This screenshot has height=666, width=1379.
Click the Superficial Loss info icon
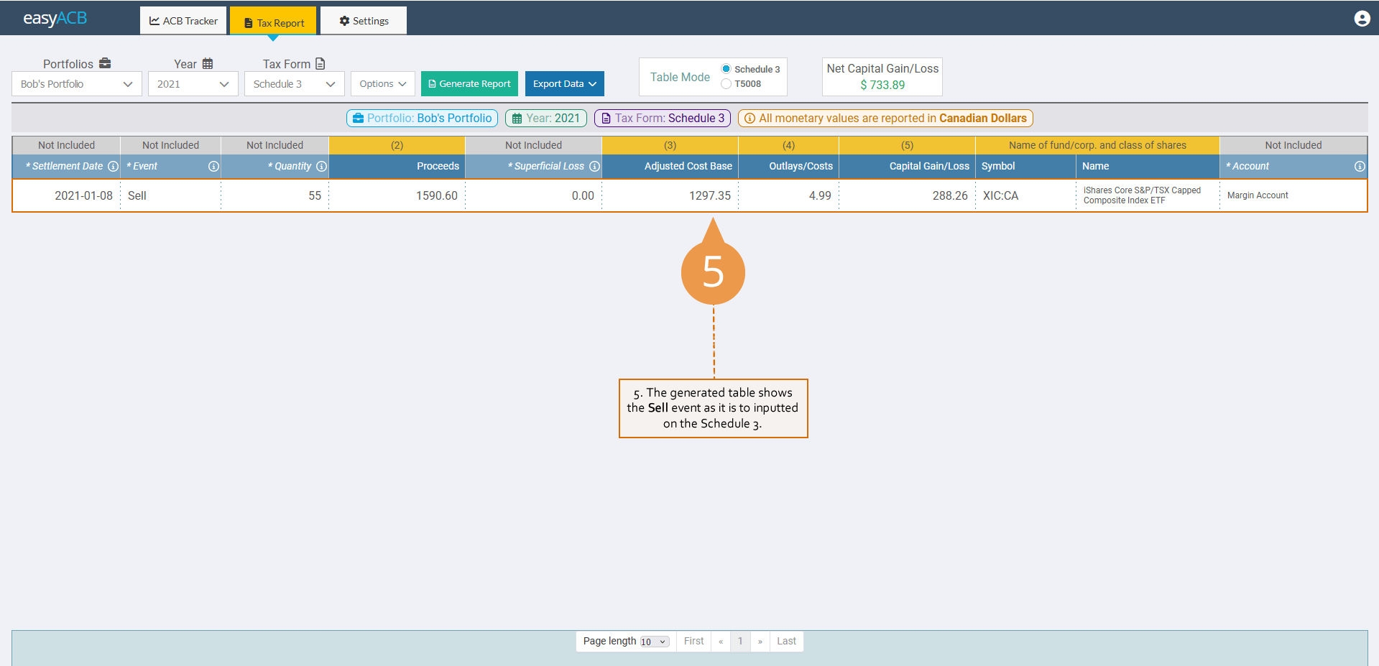click(x=594, y=166)
